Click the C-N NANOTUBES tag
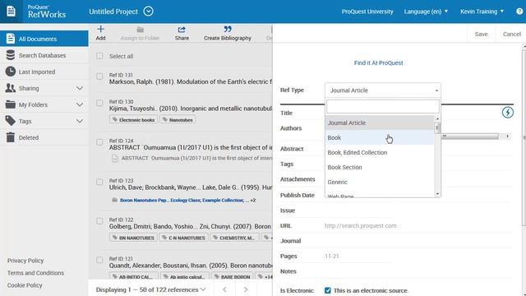This screenshot has width=526, height=296. (183, 238)
